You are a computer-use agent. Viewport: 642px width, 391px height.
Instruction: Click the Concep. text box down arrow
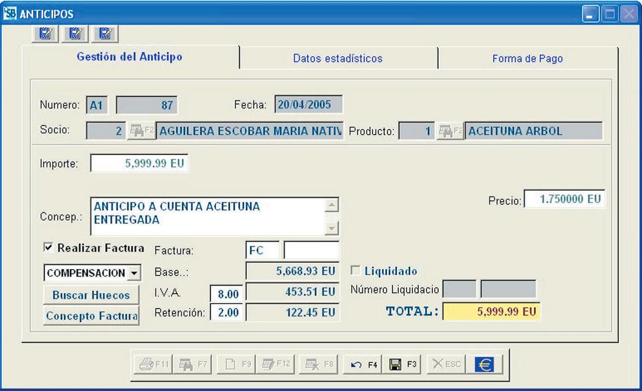(332, 228)
